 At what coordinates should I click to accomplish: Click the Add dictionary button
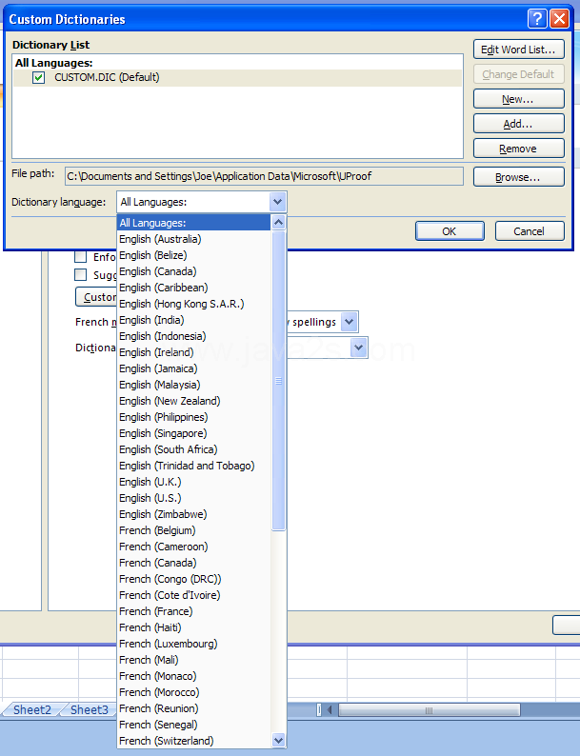(518, 124)
